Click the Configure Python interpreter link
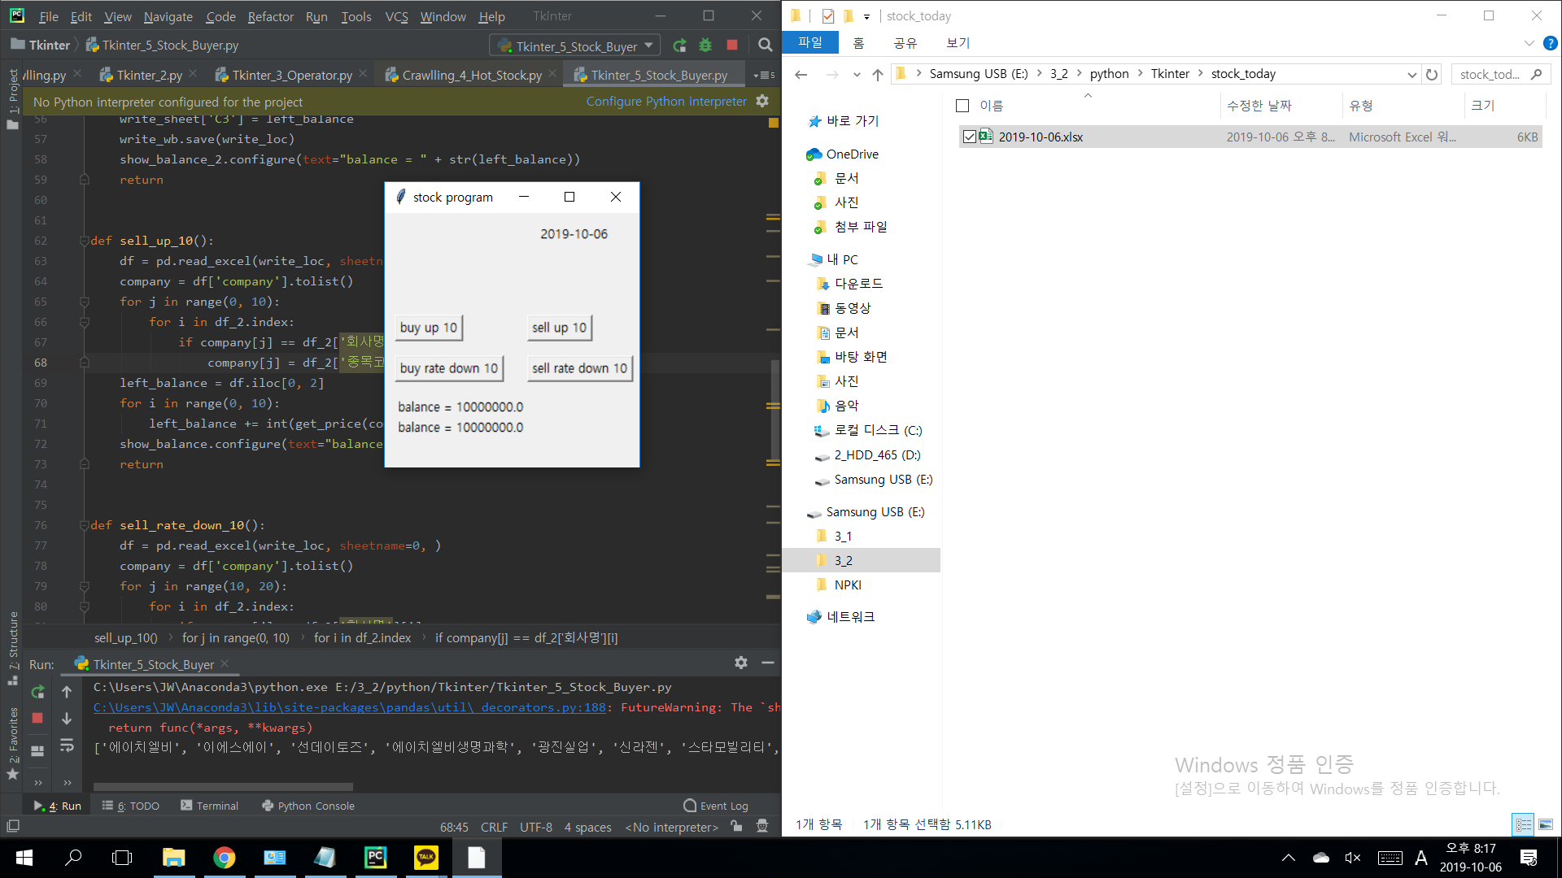The width and height of the screenshot is (1562, 878). (665, 102)
